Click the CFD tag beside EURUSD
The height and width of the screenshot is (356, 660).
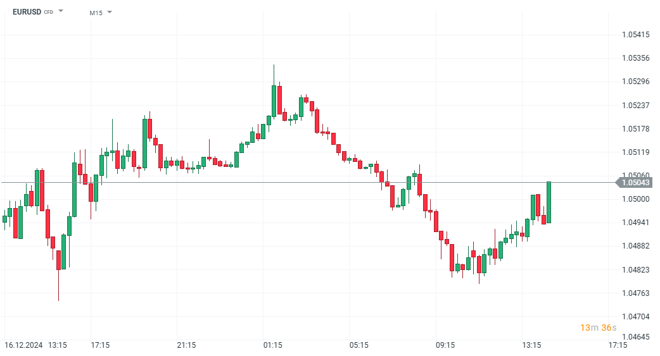click(x=48, y=13)
